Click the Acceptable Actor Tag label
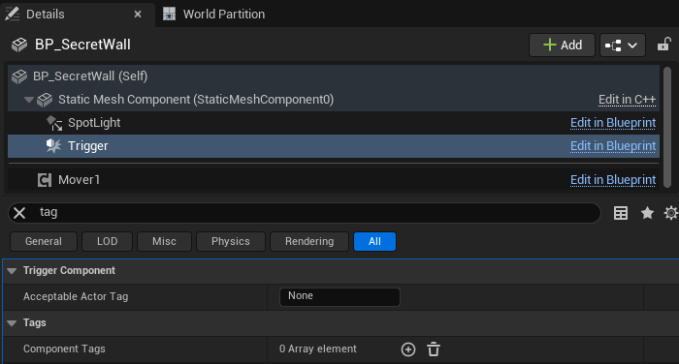The image size is (679, 364). 76,296
